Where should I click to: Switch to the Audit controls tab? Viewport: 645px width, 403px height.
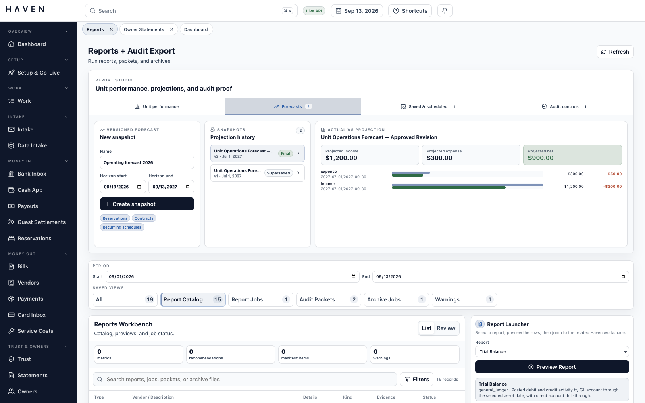click(565, 106)
